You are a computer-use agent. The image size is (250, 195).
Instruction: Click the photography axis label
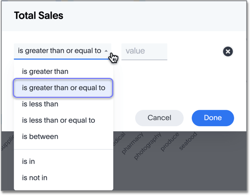coord(147,146)
